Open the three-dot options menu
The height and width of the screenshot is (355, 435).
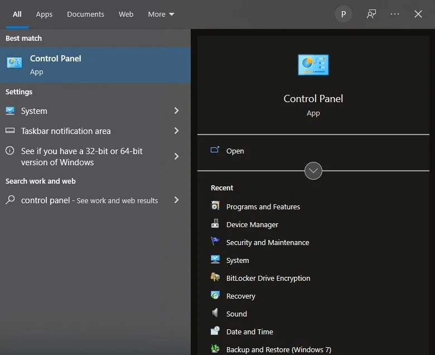click(395, 15)
